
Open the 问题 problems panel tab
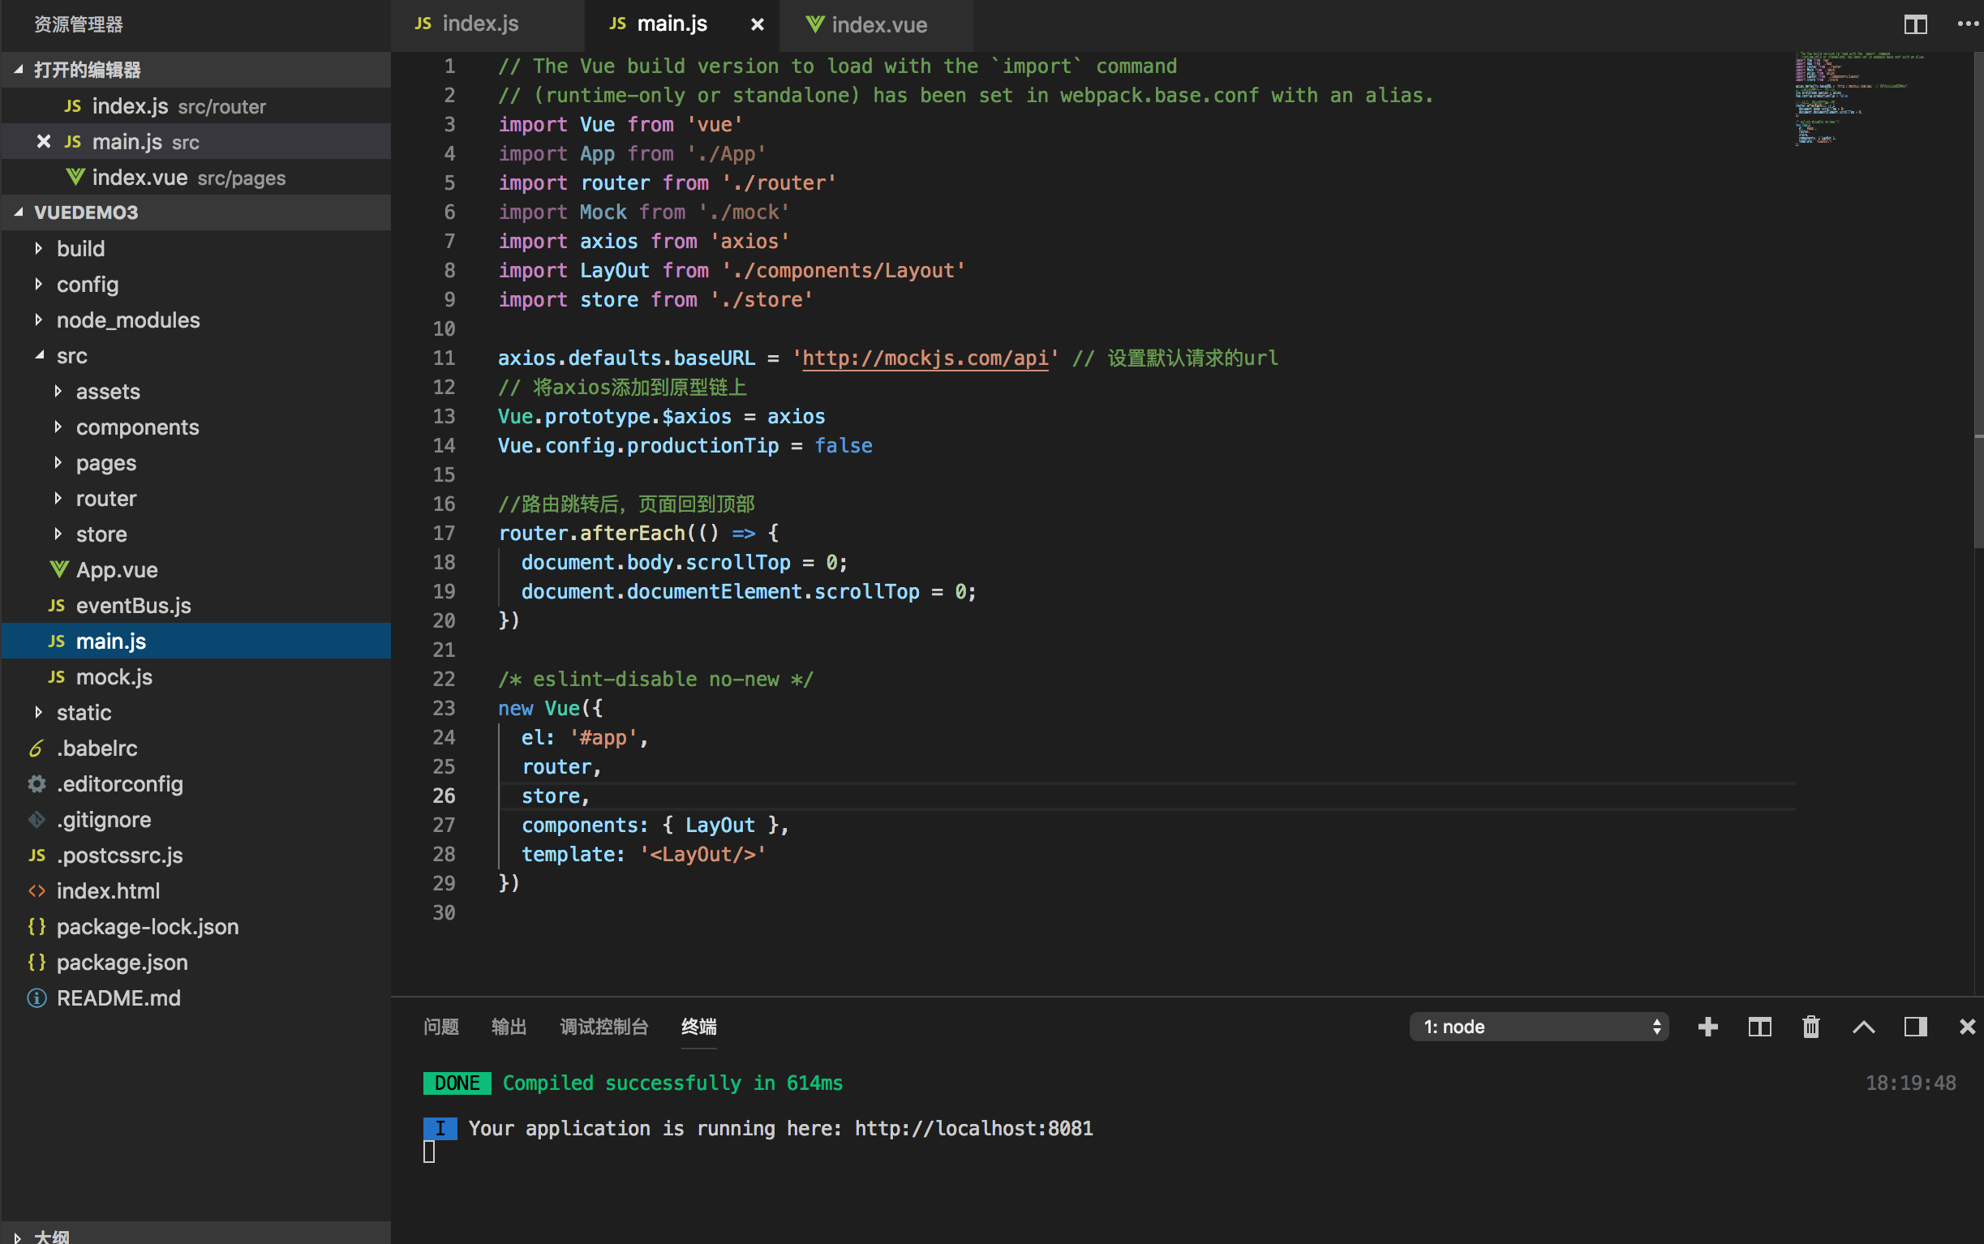(440, 1026)
